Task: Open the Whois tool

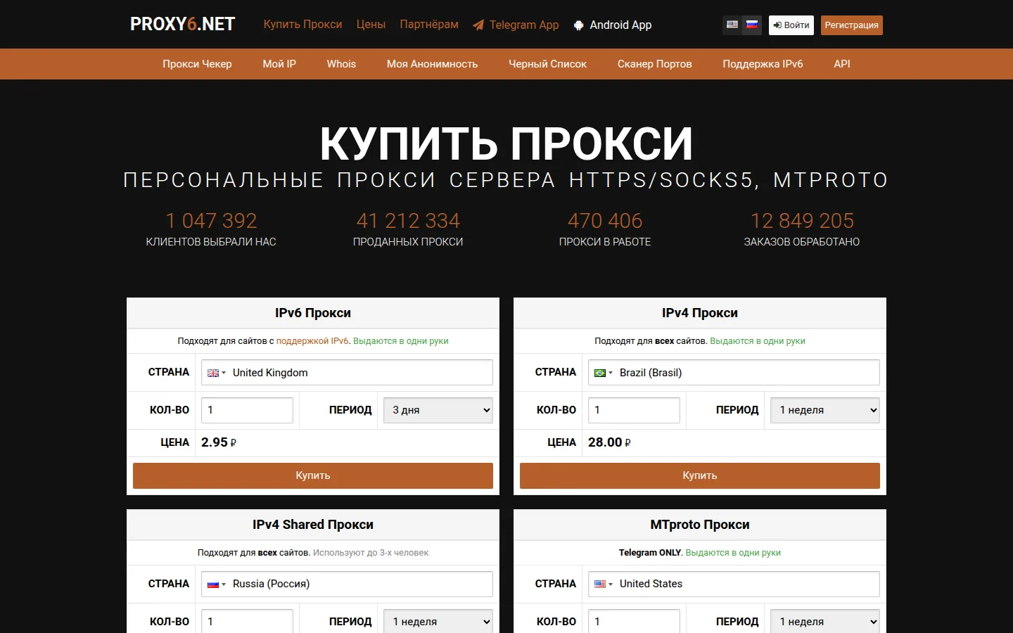Action: click(341, 64)
